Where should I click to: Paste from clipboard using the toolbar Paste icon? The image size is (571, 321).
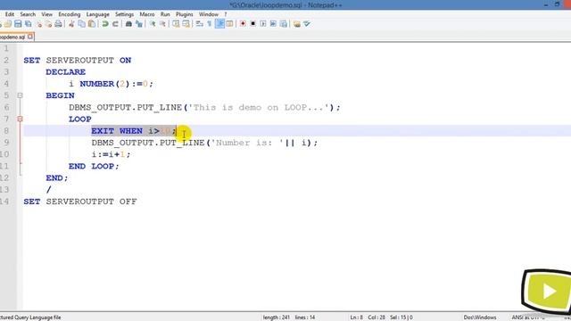pos(92,24)
